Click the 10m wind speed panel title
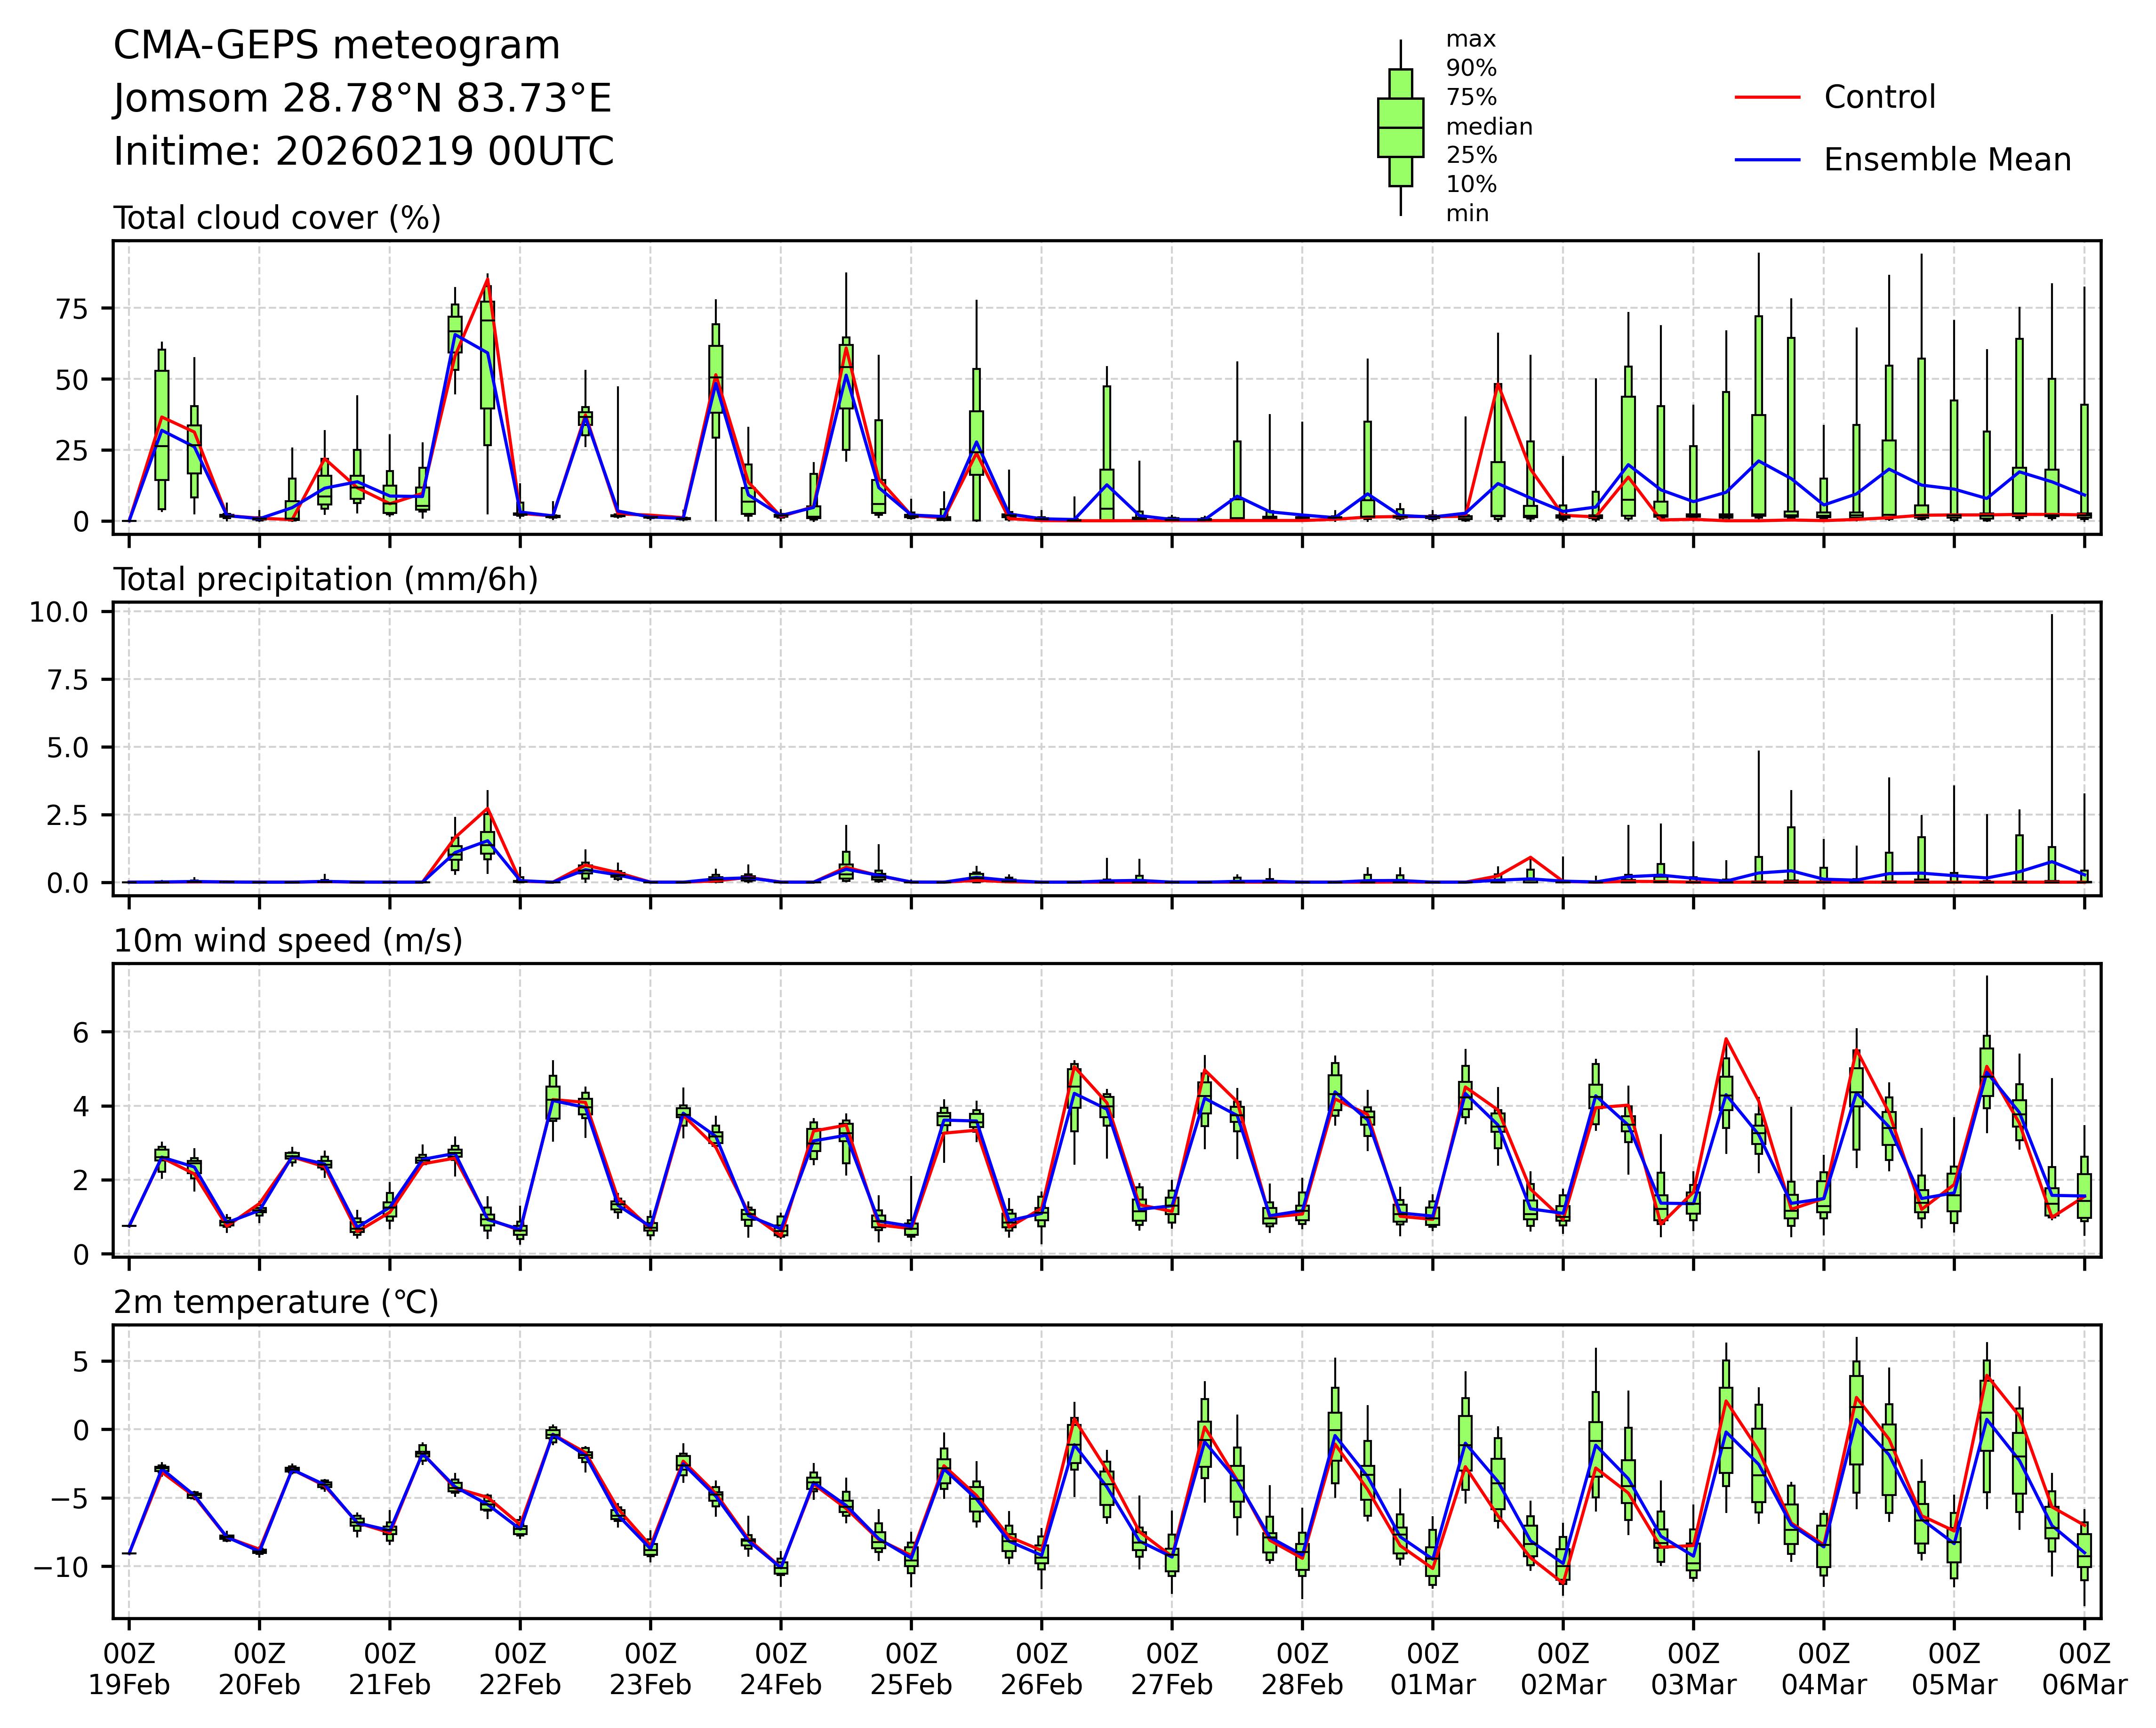 click(x=288, y=941)
